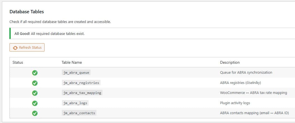Click the ABRA contacts mapping description
The image size is (295, 123).
pyautogui.click(x=254, y=113)
